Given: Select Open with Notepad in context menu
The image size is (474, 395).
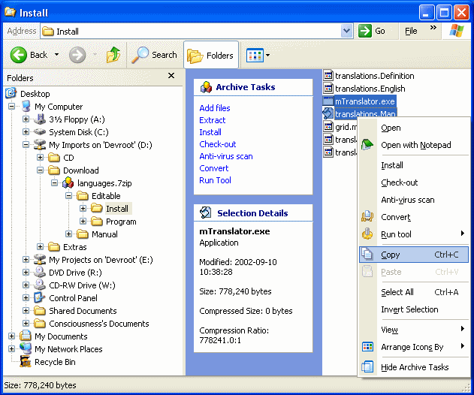Looking at the screenshot, I should pyautogui.click(x=415, y=145).
